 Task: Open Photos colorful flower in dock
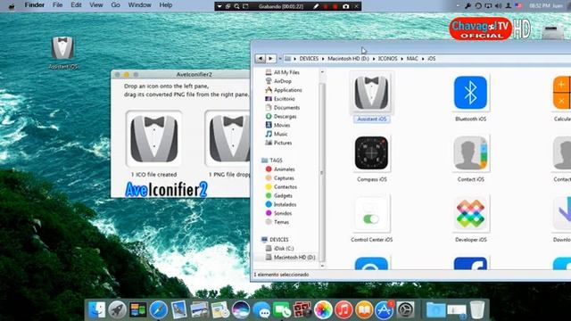coord(323,310)
